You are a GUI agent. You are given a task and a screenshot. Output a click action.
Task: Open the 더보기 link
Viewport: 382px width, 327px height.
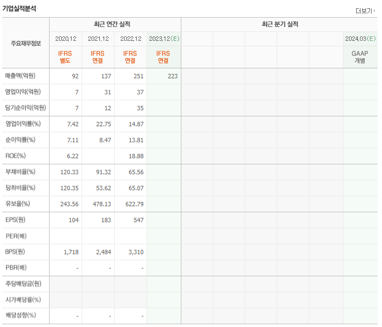click(x=365, y=11)
